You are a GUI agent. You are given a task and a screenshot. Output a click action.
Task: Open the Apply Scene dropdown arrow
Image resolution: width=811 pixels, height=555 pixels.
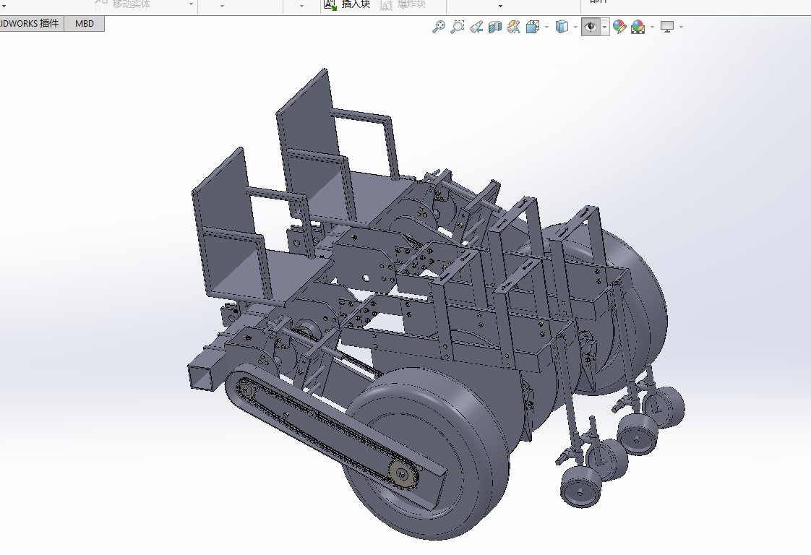click(x=652, y=27)
